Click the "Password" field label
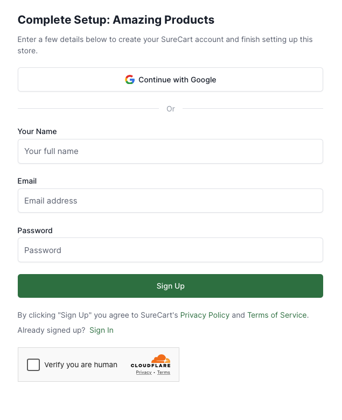The height and width of the screenshot is (420, 342). (35, 230)
